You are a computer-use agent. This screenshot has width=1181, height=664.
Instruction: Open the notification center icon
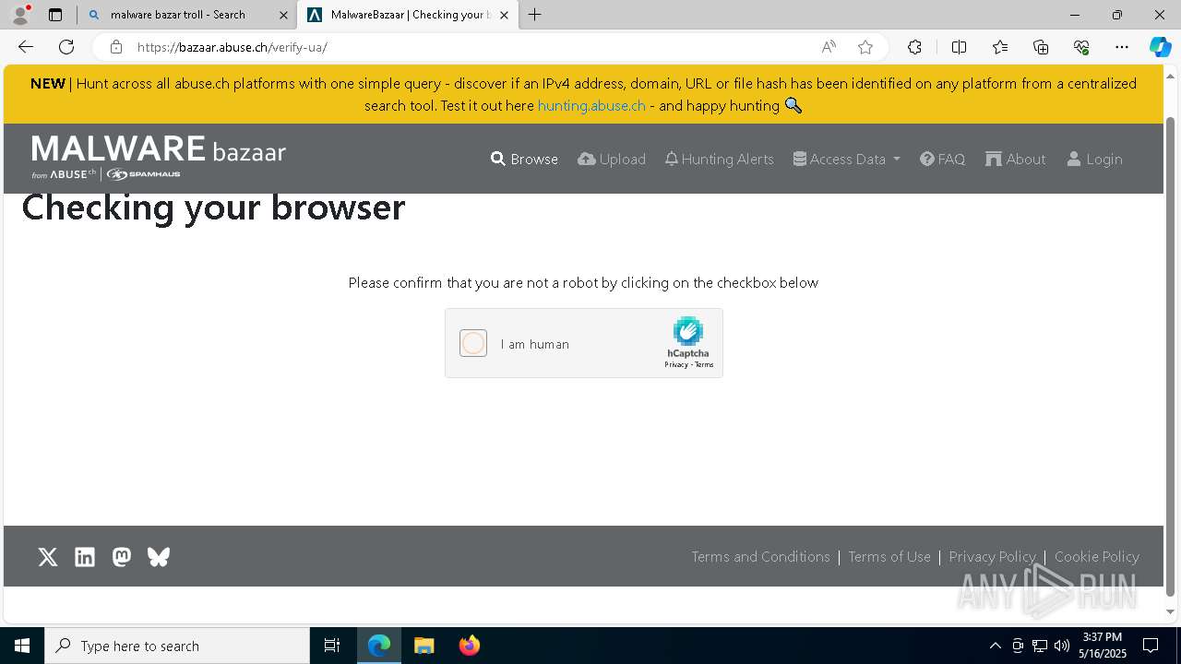pyautogui.click(x=1151, y=646)
